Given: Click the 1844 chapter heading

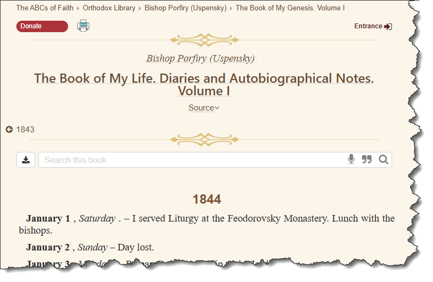Looking at the screenshot, I should (206, 199).
